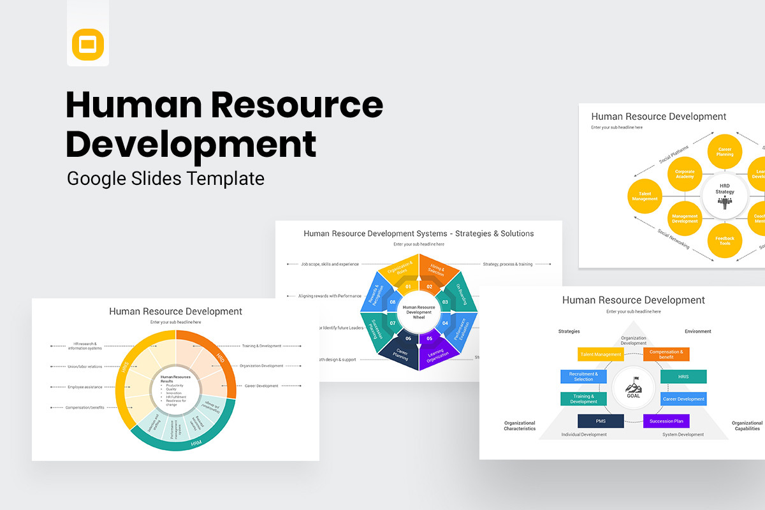765x510 pixels.
Task: Click the teal HRM ring section
Action: click(x=196, y=443)
